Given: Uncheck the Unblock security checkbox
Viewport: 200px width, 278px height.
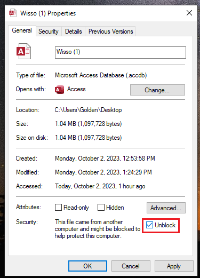Looking at the screenshot, I should tap(149, 225).
